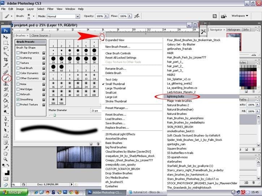The height and width of the screenshot is (196, 262).
Task: Enable Color Dynamics checkbox
Action: [18, 73]
